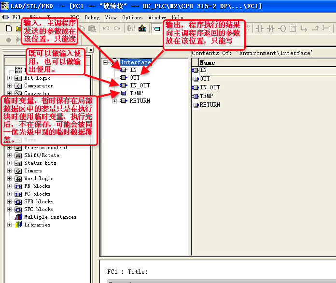The width and height of the screenshot is (336, 283).
Task: Open the Window menu
Action: (157, 17)
